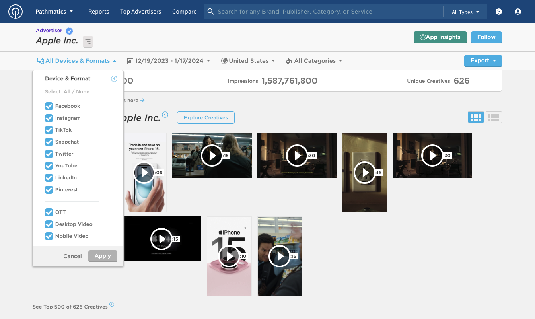Collapse the All Devices & Formats dropdown
This screenshot has height=319, width=535.
[x=77, y=61]
